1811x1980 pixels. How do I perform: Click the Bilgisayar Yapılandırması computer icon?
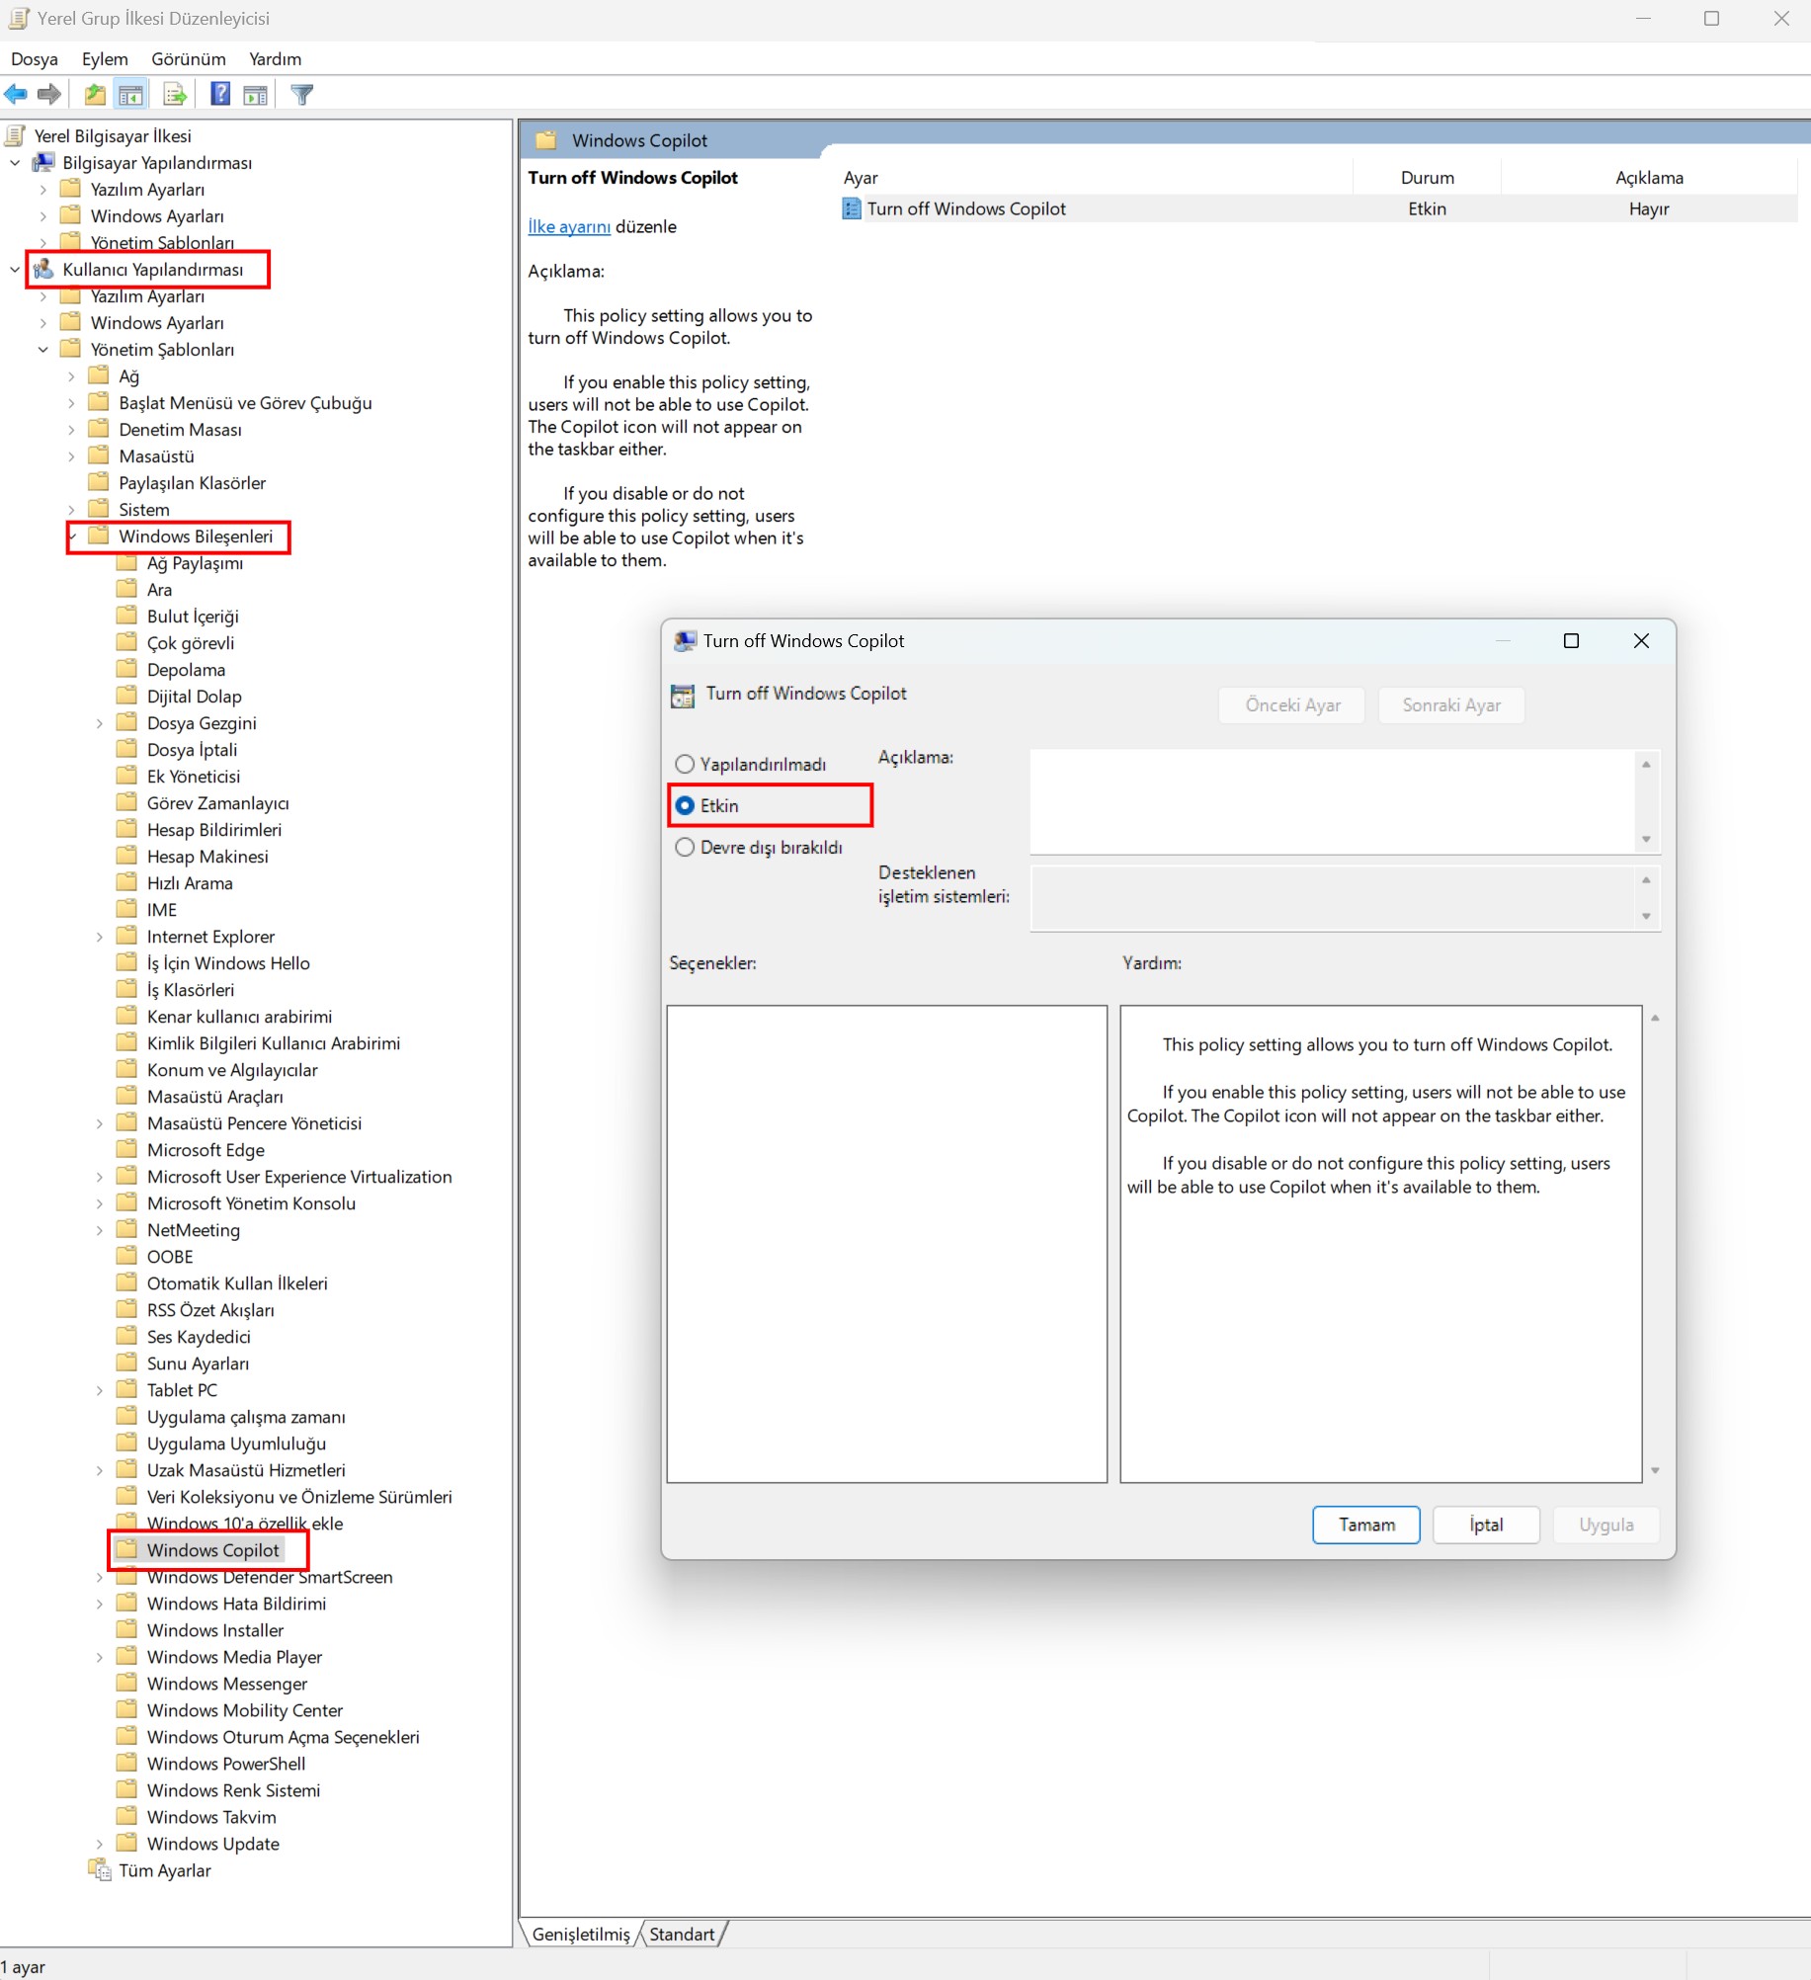pyautogui.click(x=43, y=162)
